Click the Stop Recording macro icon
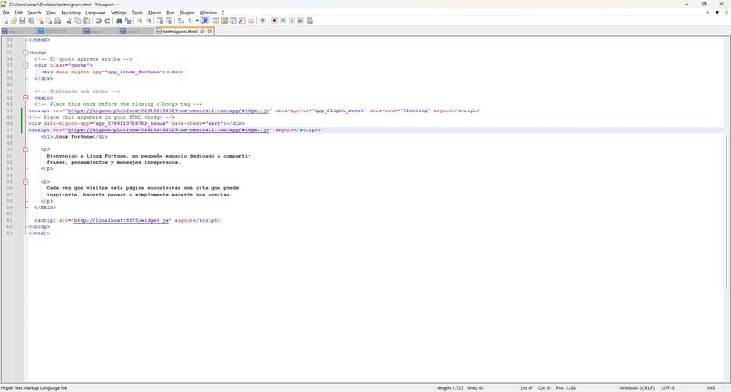Viewport: 731px width, 392px height. pyautogui.click(x=283, y=21)
